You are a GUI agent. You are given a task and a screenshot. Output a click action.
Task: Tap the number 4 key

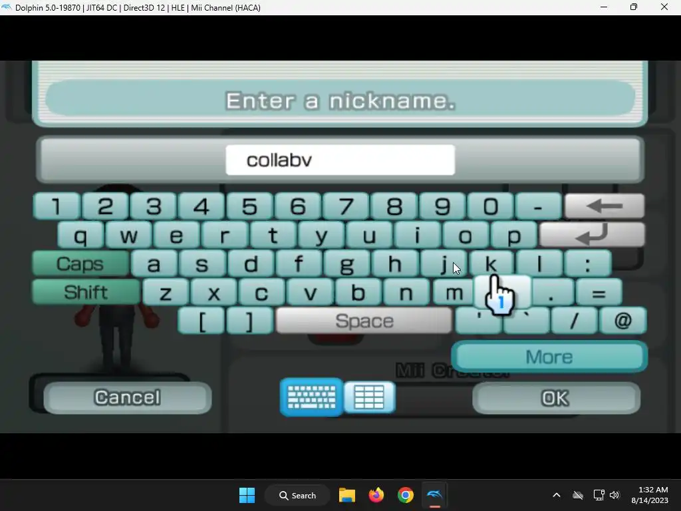pyautogui.click(x=202, y=206)
